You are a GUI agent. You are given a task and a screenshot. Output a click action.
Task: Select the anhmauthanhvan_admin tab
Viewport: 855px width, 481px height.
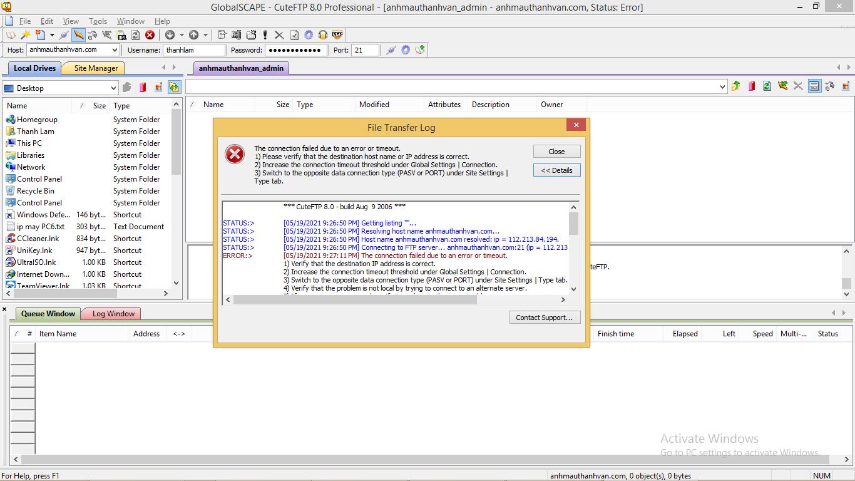[x=241, y=68]
